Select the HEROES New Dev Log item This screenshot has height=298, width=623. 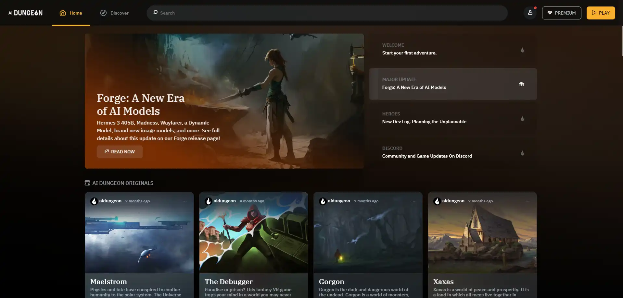(453, 118)
